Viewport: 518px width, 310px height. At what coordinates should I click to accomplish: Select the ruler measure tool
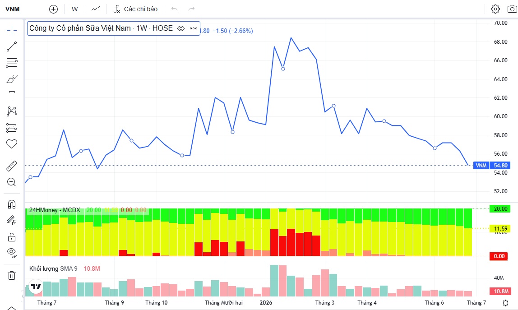pyautogui.click(x=12, y=166)
